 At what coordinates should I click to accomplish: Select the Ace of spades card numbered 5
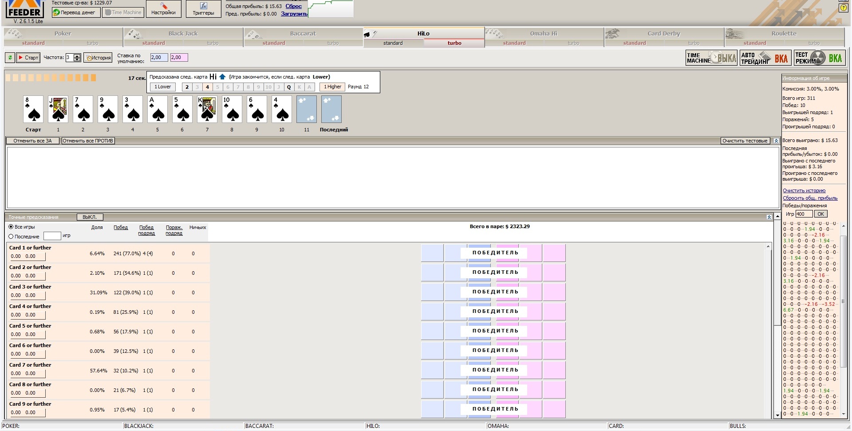pos(158,109)
